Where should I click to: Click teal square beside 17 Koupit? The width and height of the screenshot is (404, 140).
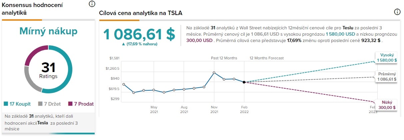click(x=6, y=104)
